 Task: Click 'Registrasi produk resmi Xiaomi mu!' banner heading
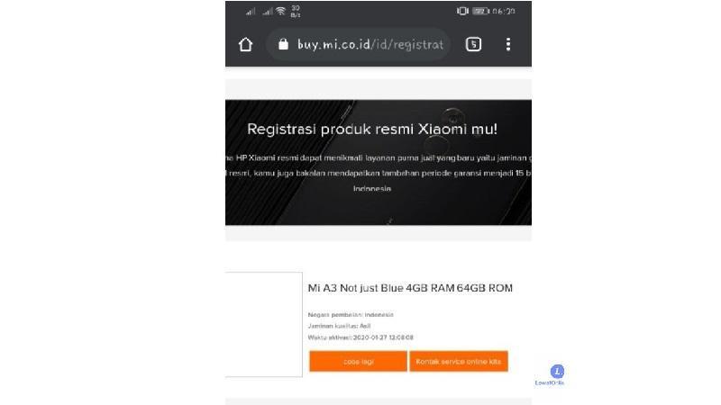tap(372, 129)
